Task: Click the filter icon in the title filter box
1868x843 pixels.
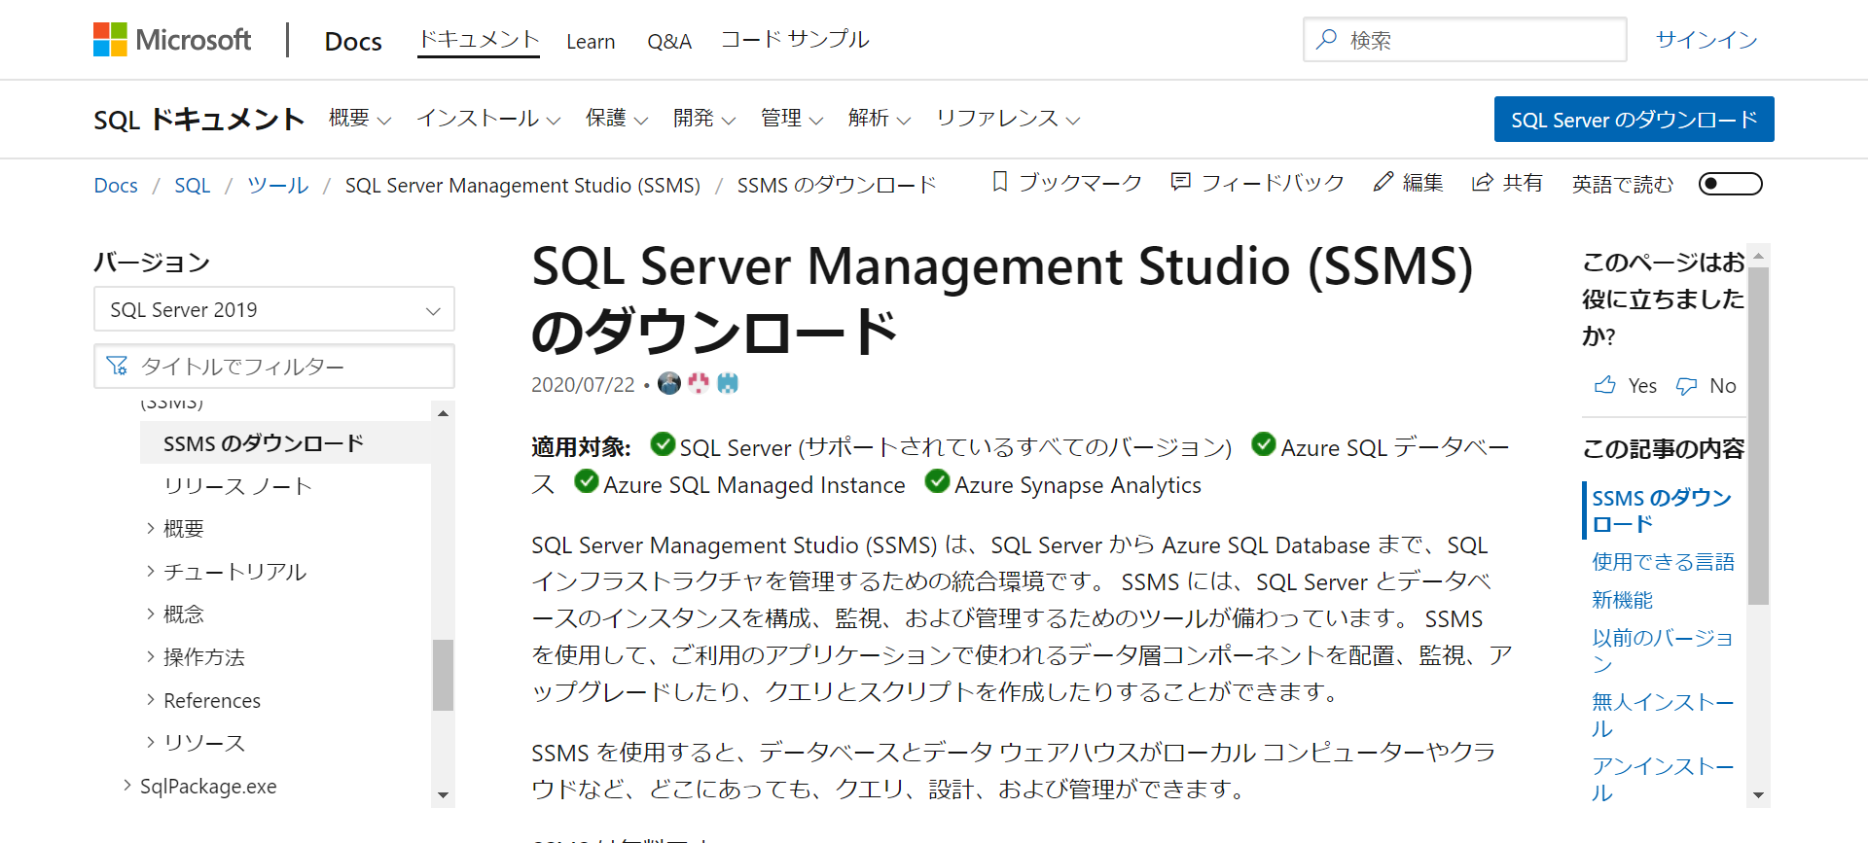Action: coord(117,366)
